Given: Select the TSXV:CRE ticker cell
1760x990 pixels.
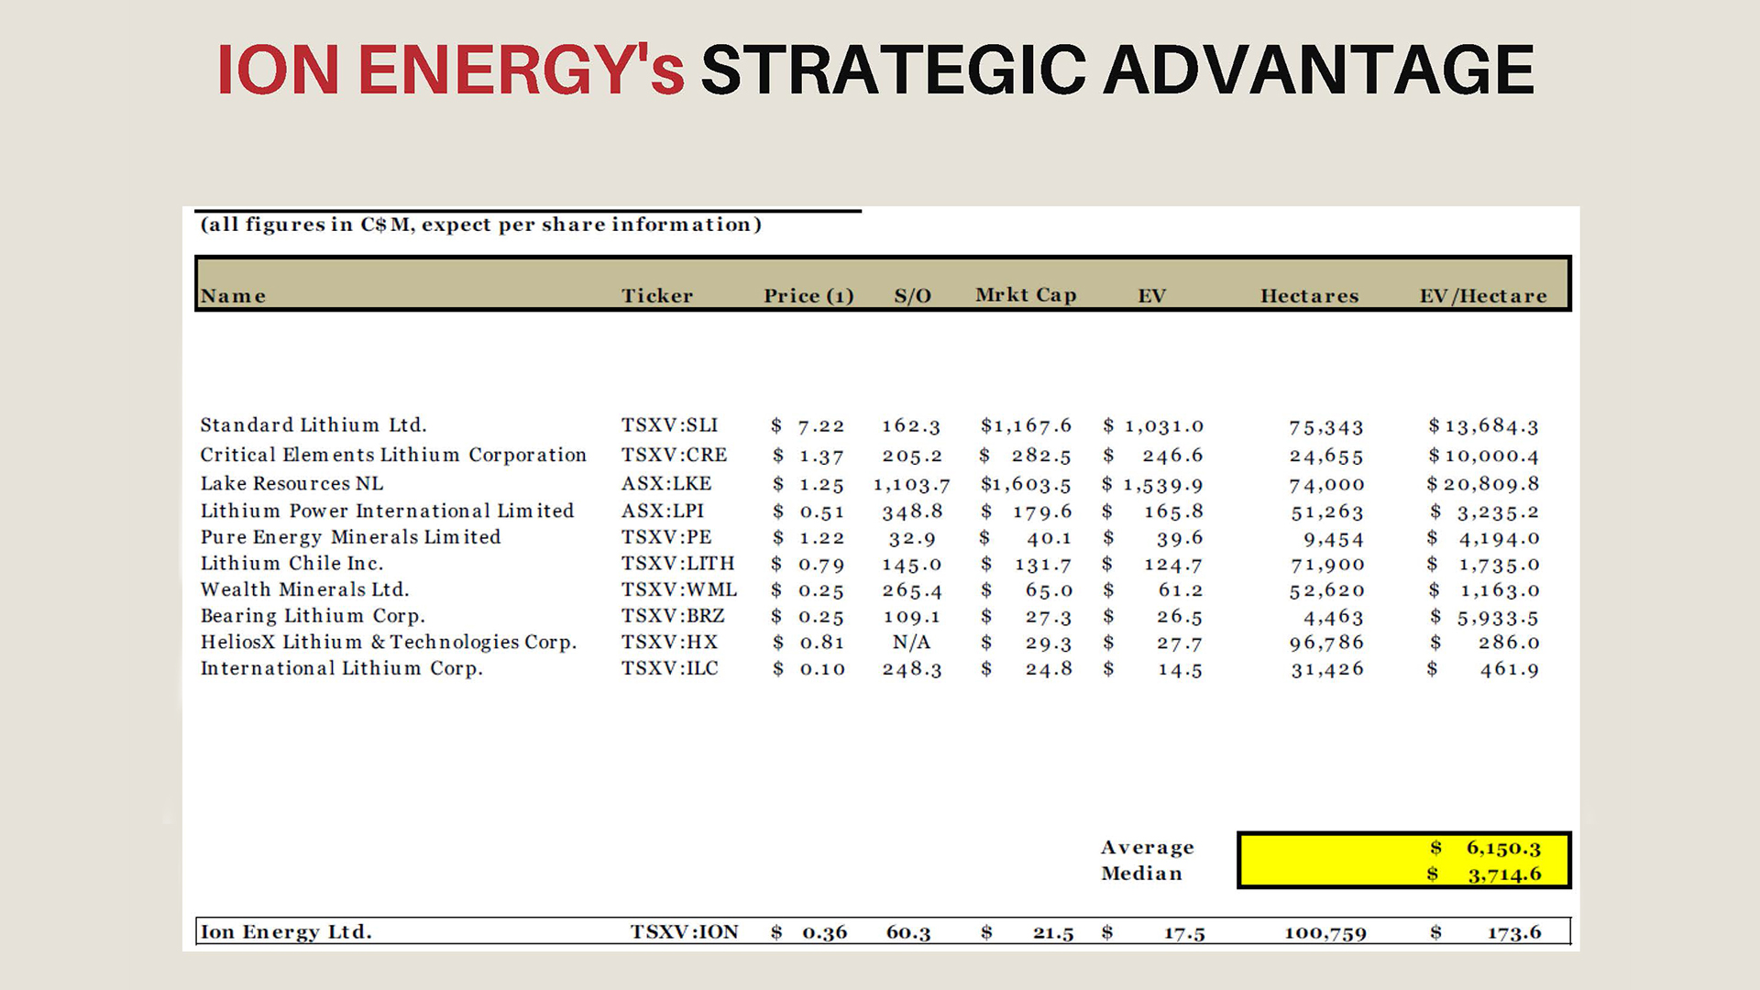Looking at the screenshot, I should point(674,455).
